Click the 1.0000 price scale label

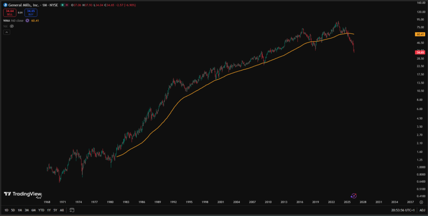click(420, 167)
